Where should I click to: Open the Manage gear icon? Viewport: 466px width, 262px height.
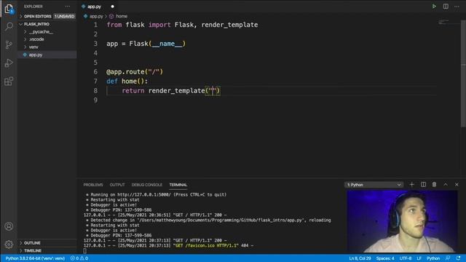pyautogui.click(x=9, y=245)
